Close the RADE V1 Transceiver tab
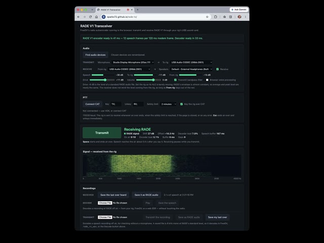Viewport: 324px width, 243px height. (132, 10)
